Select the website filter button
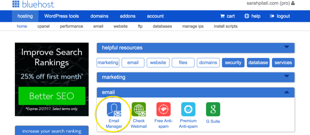Viewport: 310px width, 135px height. pos(158,63)
